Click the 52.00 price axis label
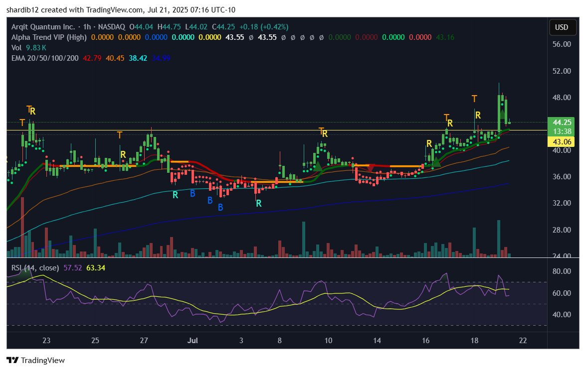 (x=562, y=71)
